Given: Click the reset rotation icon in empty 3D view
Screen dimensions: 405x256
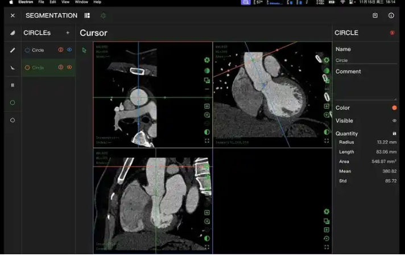Looking at the screenshot, I should click(327, 238).
